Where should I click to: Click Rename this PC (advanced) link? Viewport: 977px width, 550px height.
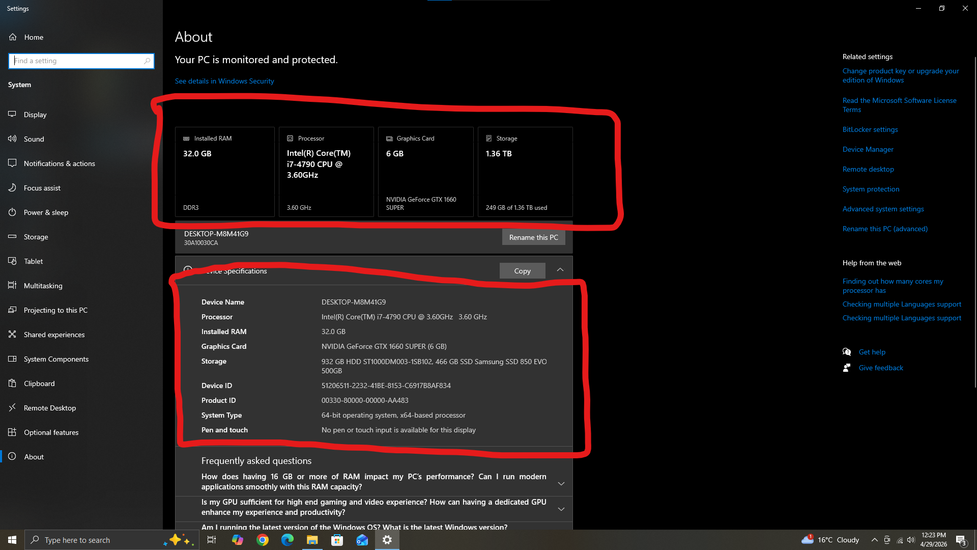pos(885,229)
